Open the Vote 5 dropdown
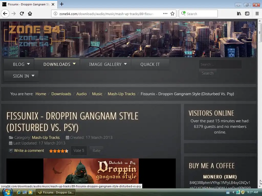The width and height of the screenshot is (262, 196). point(79,151)
